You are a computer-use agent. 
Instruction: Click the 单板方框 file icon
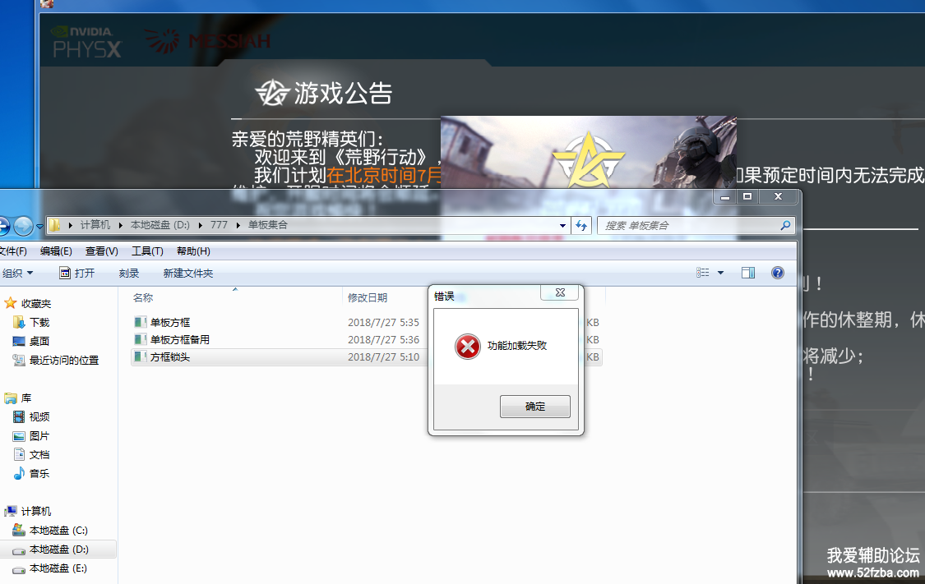click(141, 322)
